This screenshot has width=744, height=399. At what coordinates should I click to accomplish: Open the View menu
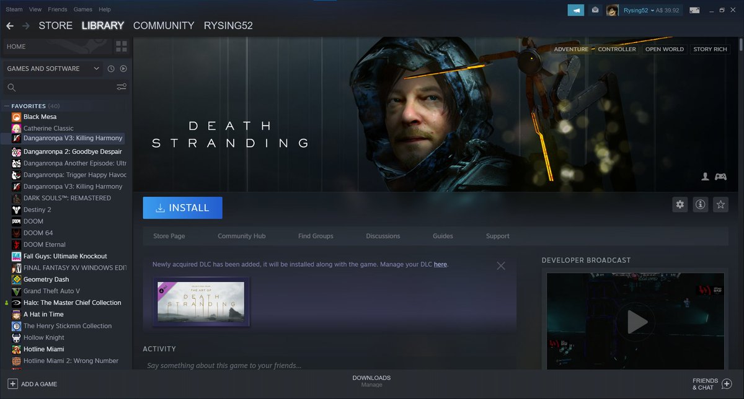click(35, 9)
